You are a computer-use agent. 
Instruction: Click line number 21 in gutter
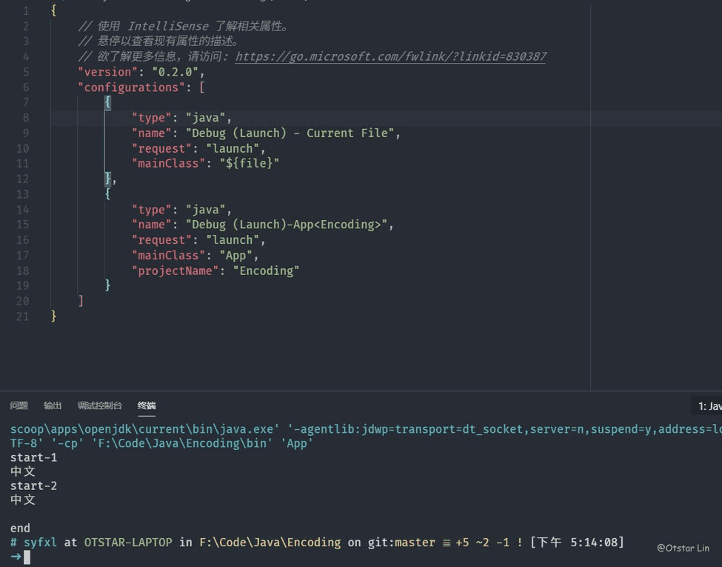[x=23, y=316]
